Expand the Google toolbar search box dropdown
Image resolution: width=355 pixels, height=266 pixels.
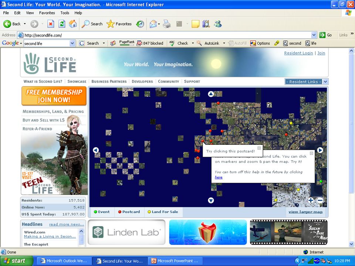[72, 43]
